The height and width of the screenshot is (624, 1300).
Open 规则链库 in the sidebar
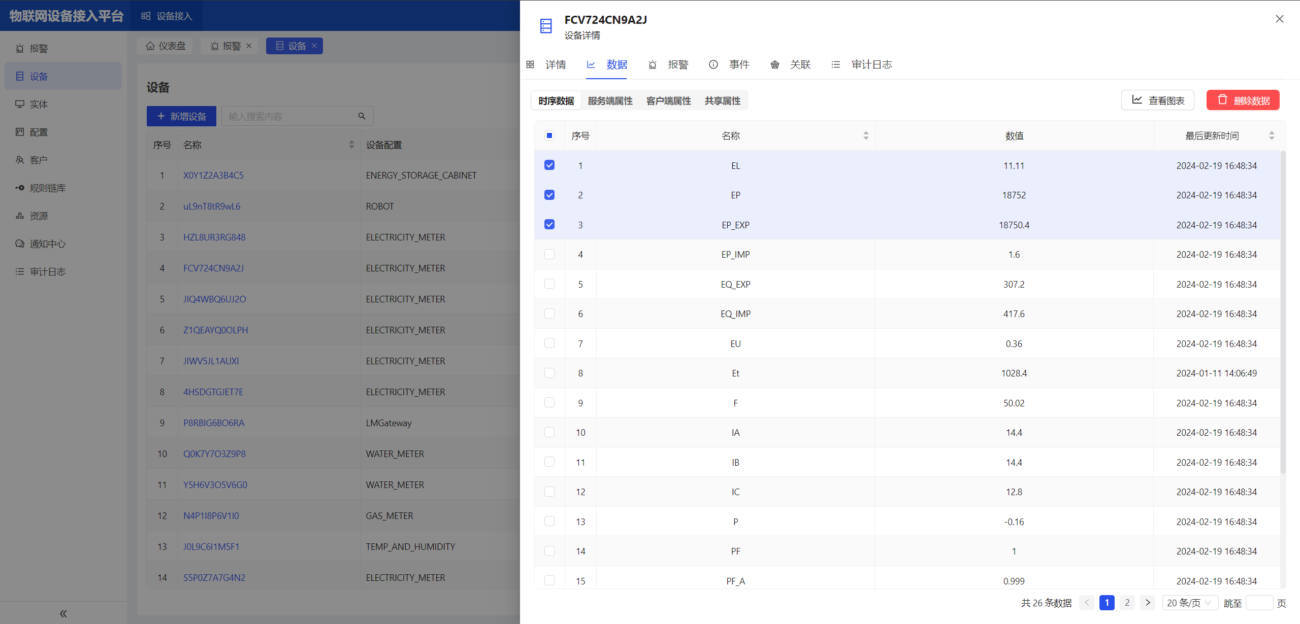click(47, 188)
